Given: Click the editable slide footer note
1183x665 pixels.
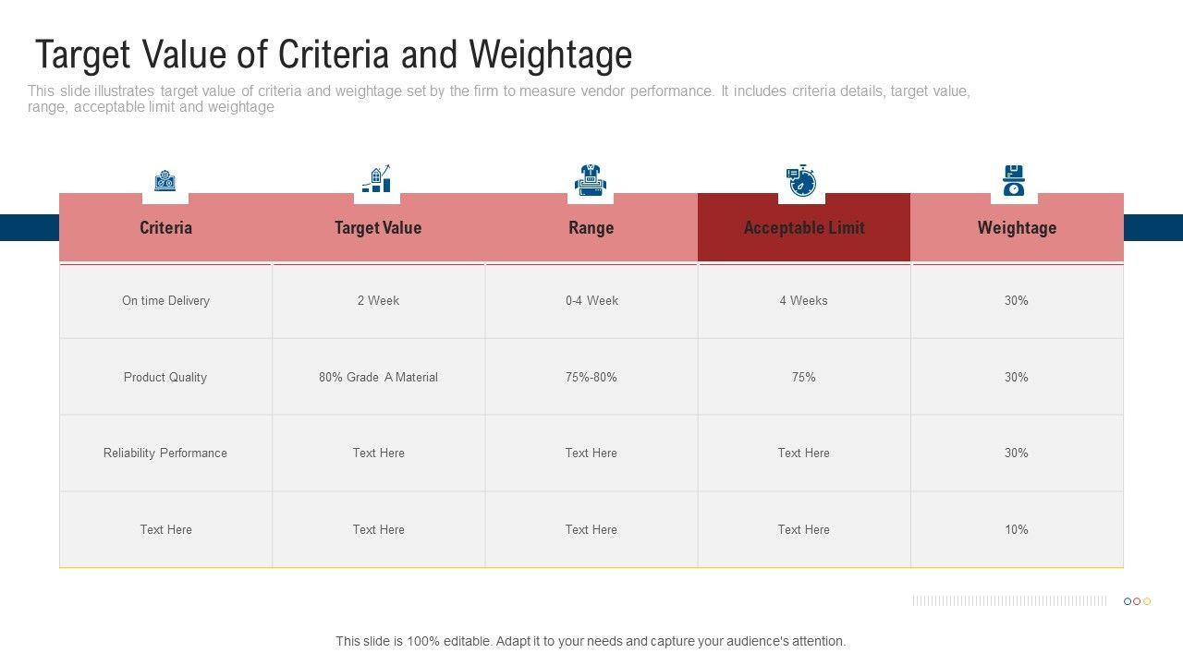Looking at the screenshot, I should (x=591, y=641).
